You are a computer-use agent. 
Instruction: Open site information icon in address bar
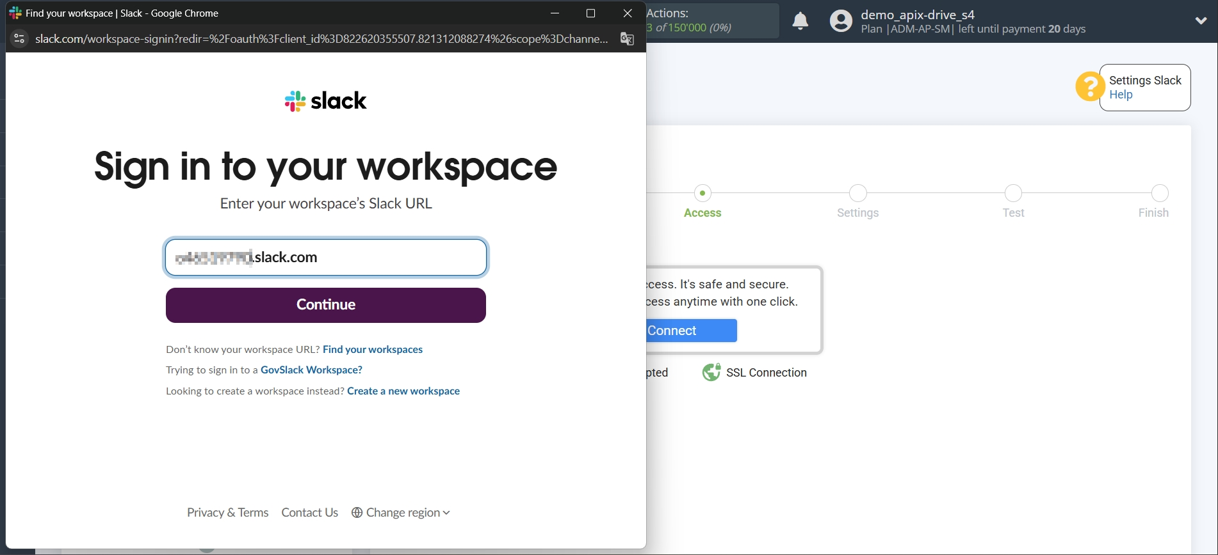coord(19,39)
